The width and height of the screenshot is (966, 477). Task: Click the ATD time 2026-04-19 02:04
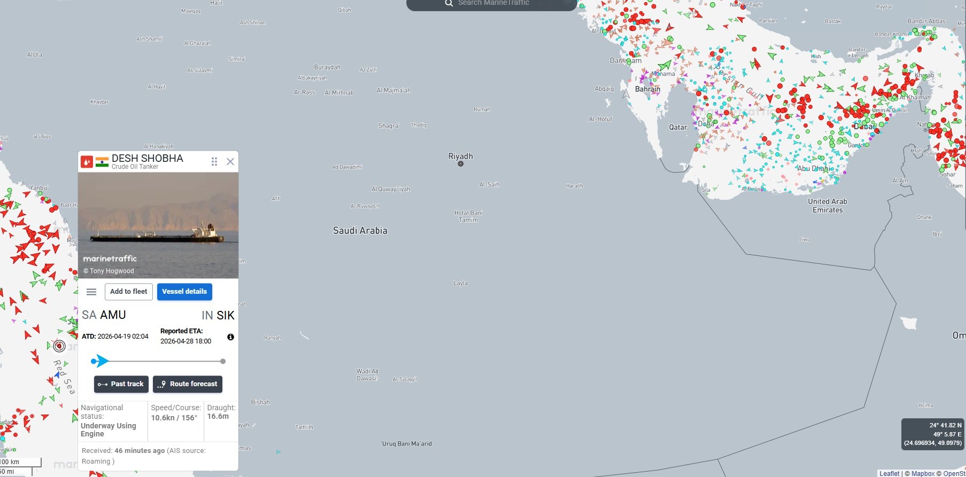click(123, 337)
